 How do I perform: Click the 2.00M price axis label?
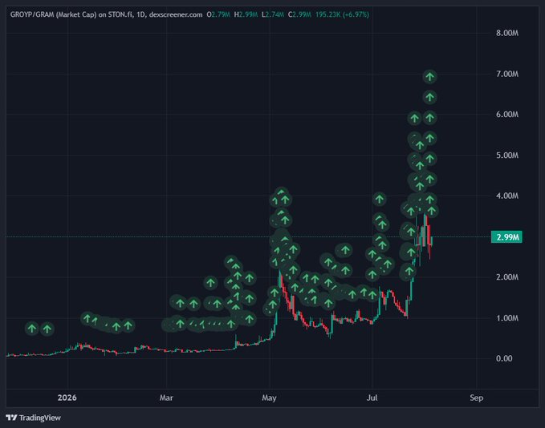tap(507, 277)
